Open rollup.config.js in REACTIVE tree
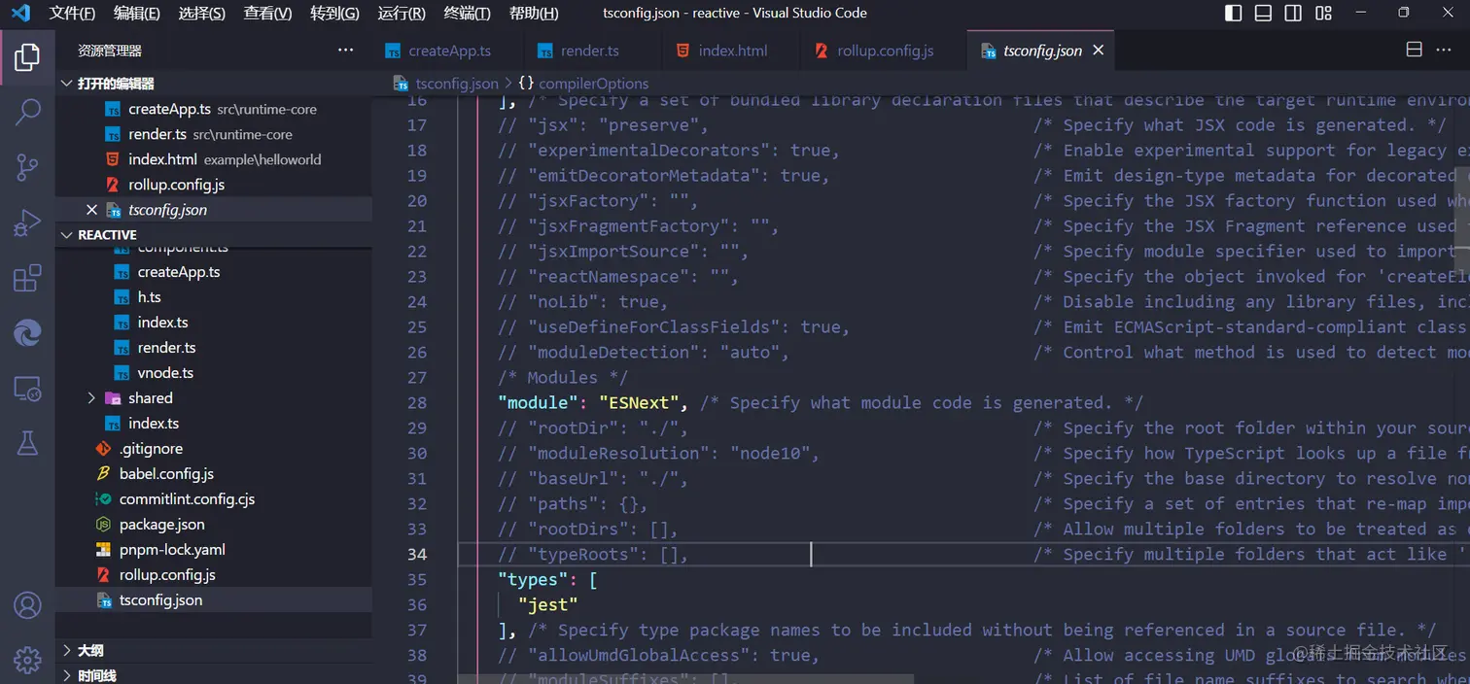 coord(214,575)
